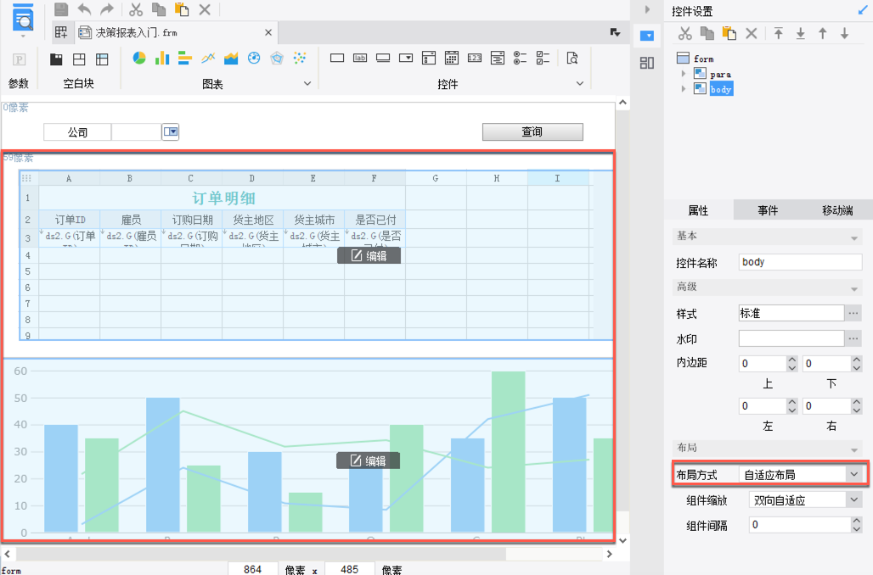Insert a scatter chart
Viewport: 873px width, 575px height.
click(x=300, y=58)
